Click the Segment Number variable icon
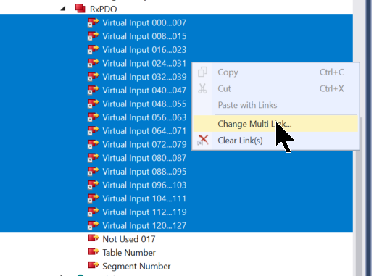The height and width of the screenshot is (276, 382). tap(94, 265)
